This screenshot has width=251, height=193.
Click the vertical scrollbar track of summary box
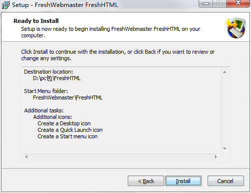coord(225,110)
